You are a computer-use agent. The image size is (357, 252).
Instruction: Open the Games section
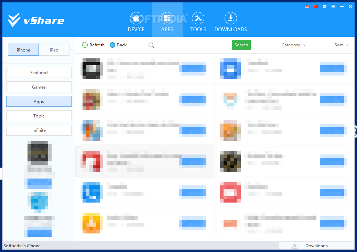(x=39, y=87)
